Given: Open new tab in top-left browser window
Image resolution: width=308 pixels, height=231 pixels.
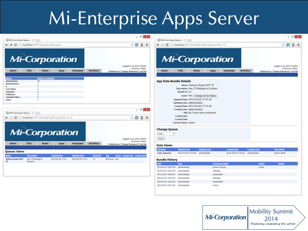Looking at the screenshot, I should [x=38, y=40].
